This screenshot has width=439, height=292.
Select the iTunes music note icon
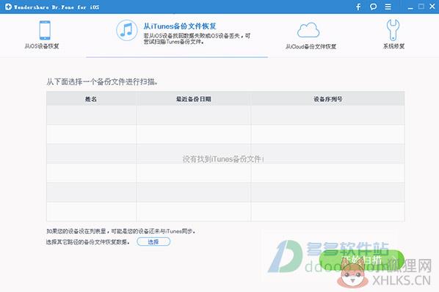[x=126, y=30]
